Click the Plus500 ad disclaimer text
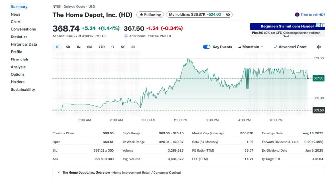Viewport: 331px width, 181px height. [286, 34]
